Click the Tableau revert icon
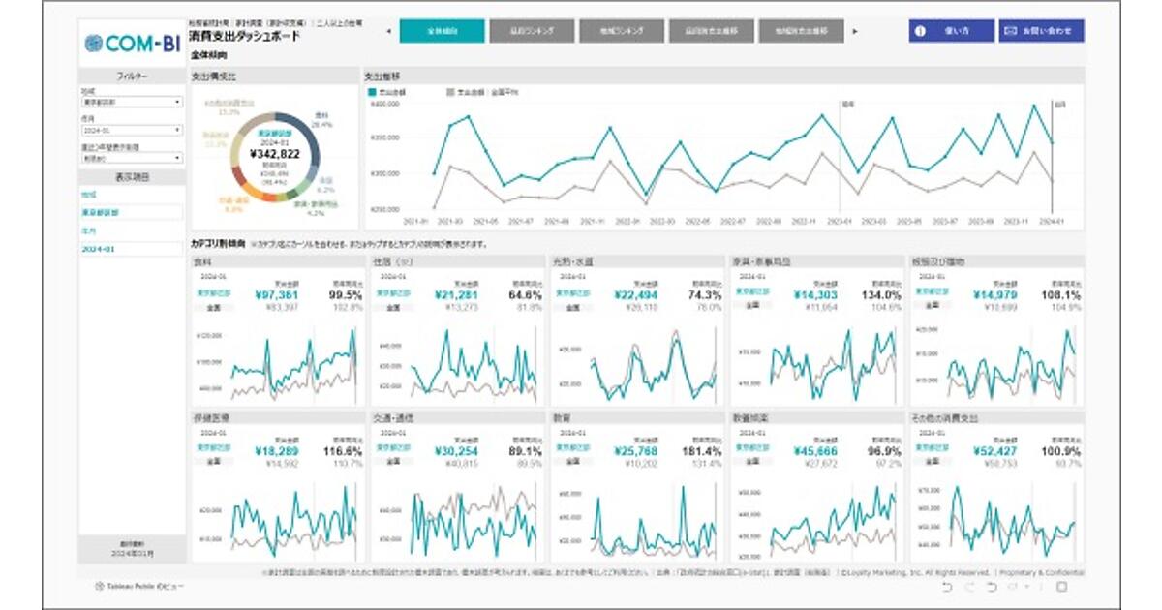1162x610 pixels. click(991, 587)
